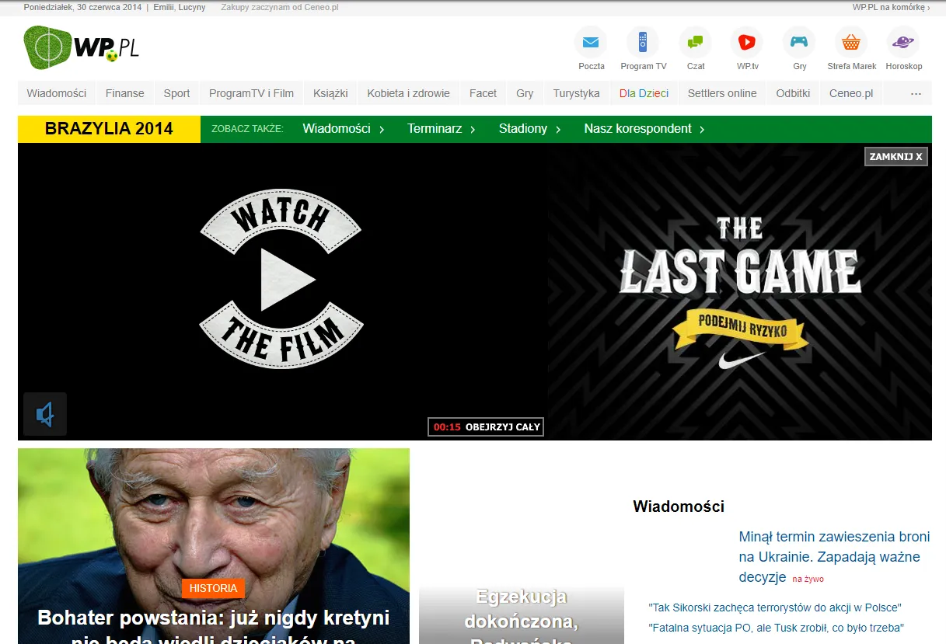Open the Turystyka navigation tab
This screenshot has height=644, width=946.
[x=577, y=93]
